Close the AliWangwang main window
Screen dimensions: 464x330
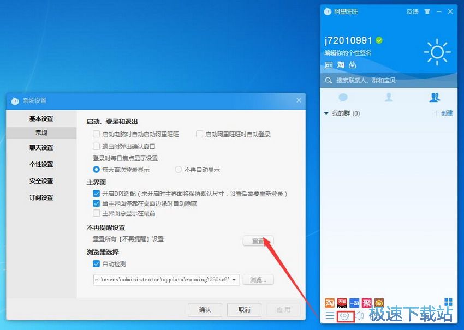coord(450,11)
